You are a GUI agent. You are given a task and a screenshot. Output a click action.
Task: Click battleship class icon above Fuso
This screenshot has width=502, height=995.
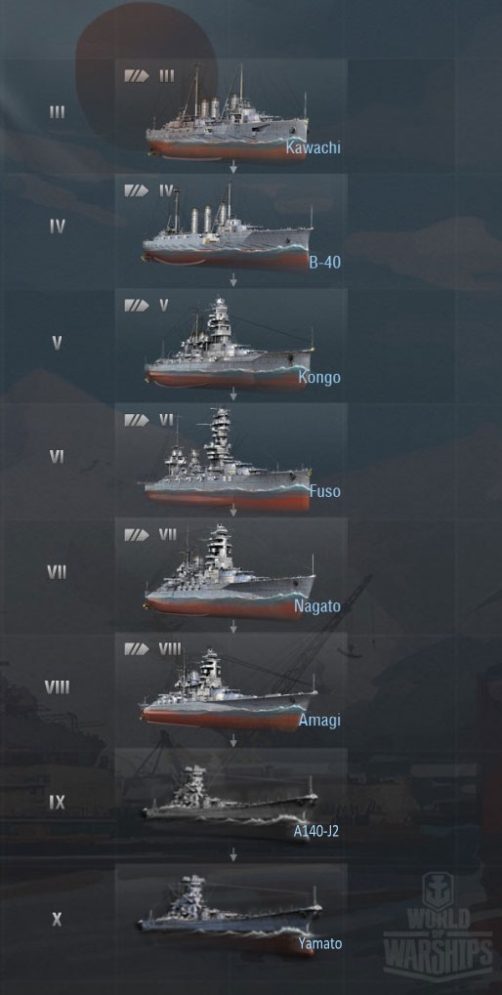137,420
